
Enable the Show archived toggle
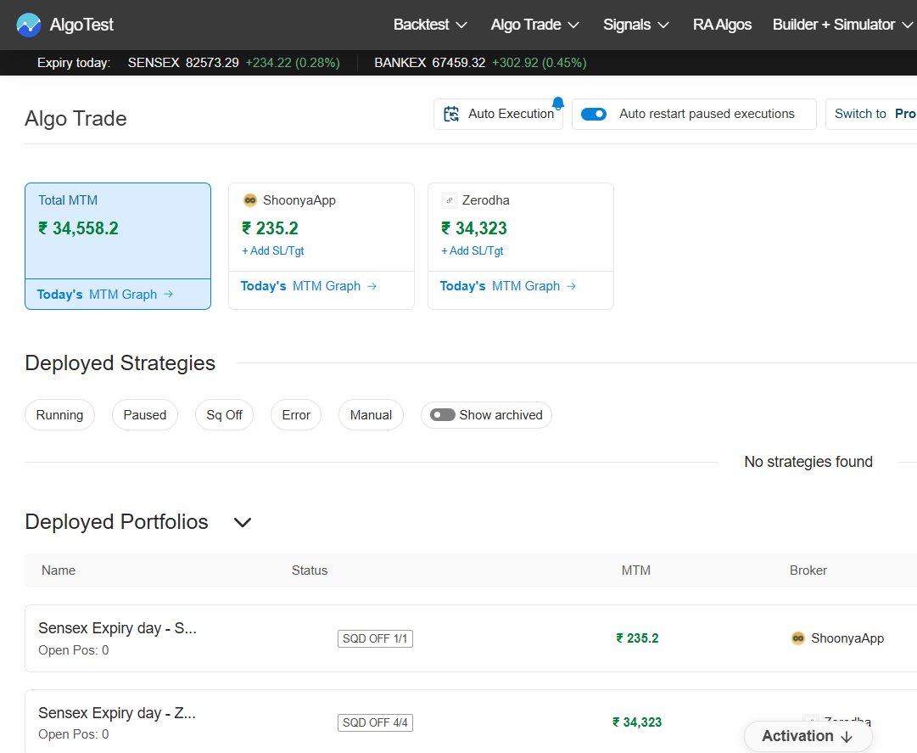[441, 415]
